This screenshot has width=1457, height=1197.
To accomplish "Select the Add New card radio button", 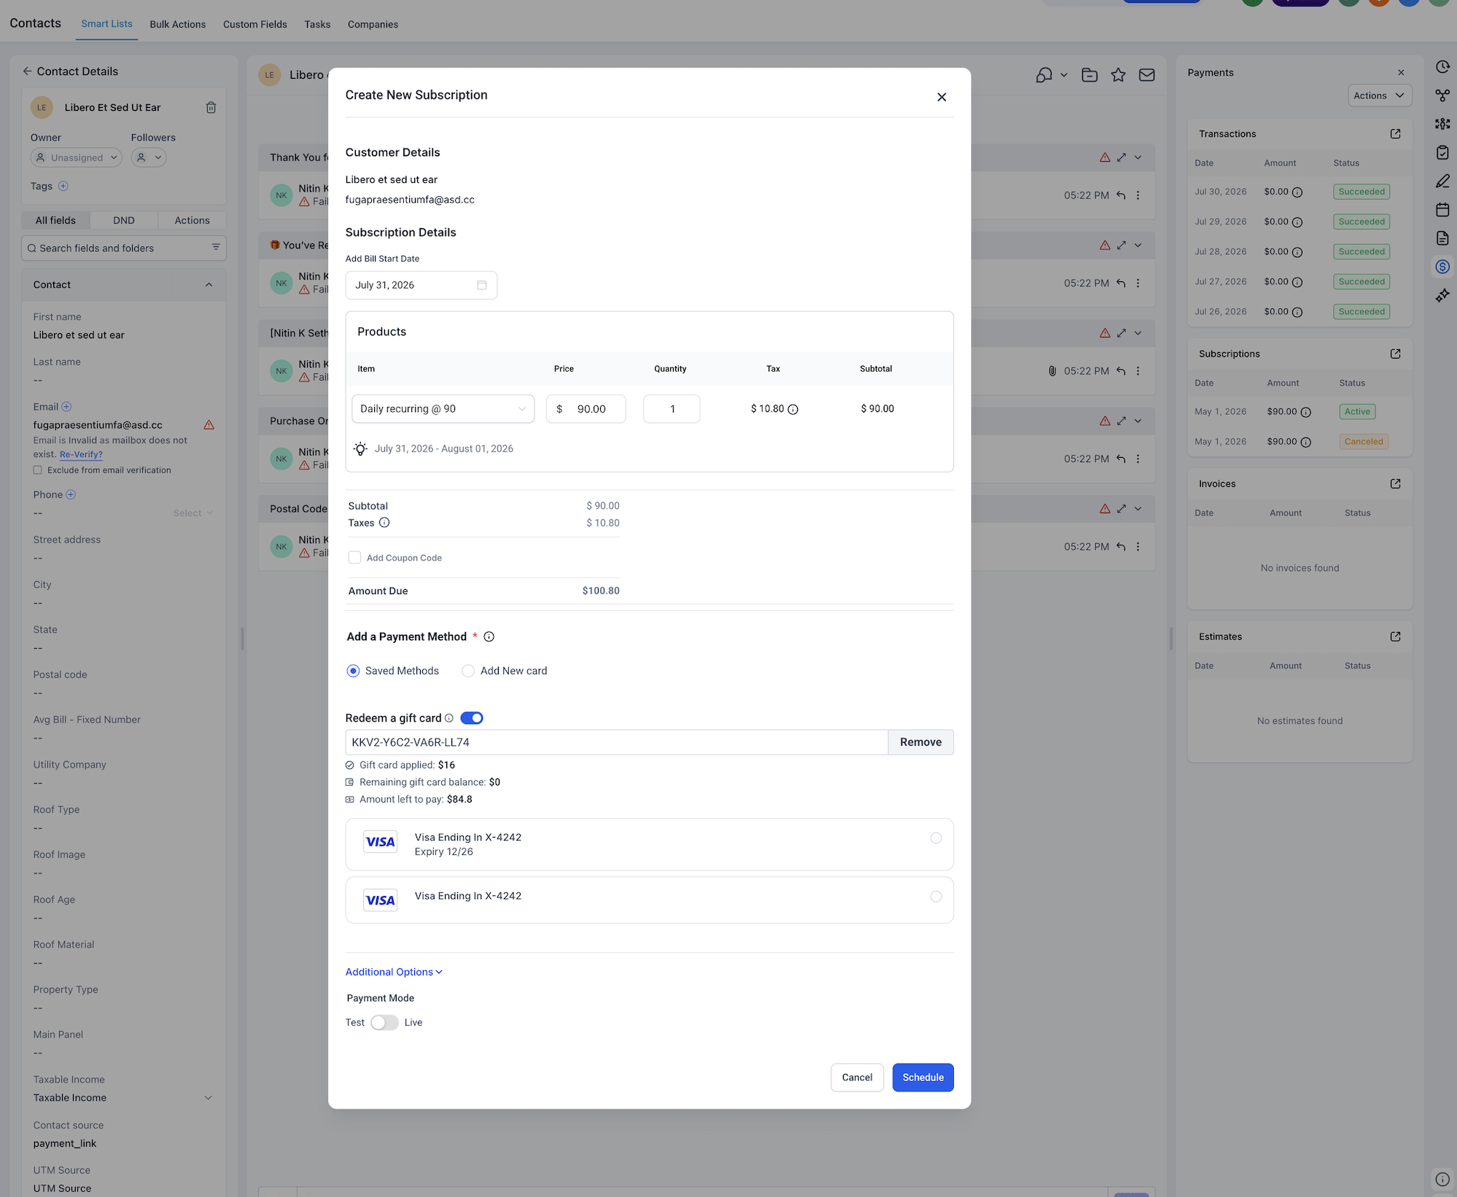I will click(x=468, y=671).
